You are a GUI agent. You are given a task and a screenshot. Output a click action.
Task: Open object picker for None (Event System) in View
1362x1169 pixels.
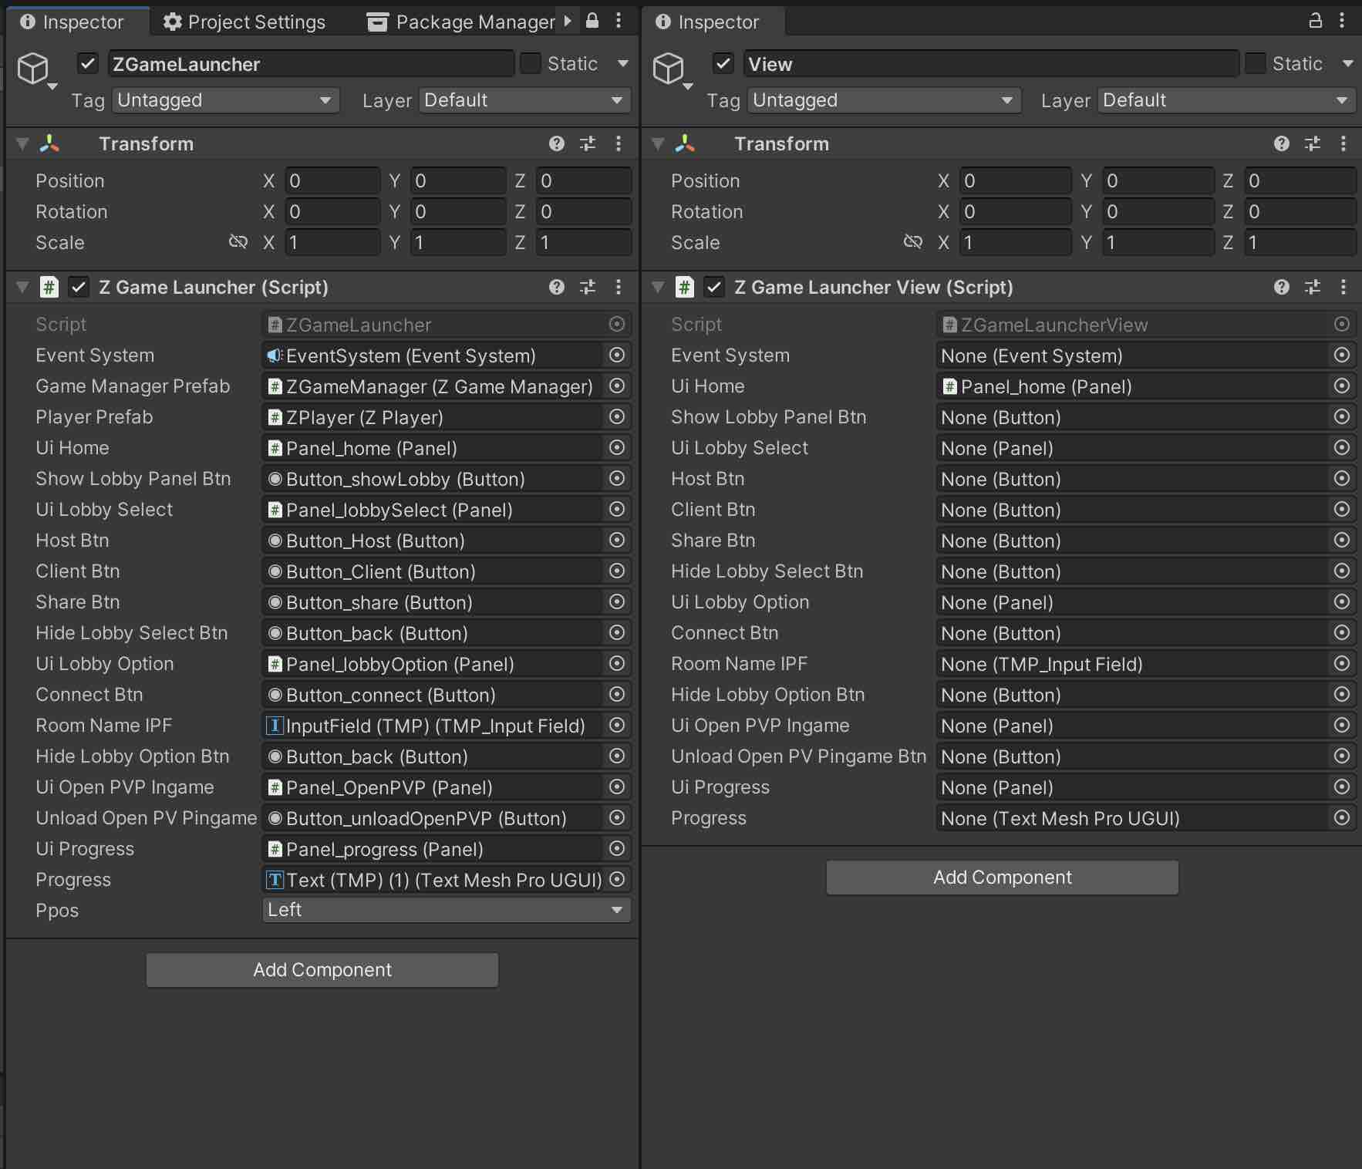click(1342, 355)
